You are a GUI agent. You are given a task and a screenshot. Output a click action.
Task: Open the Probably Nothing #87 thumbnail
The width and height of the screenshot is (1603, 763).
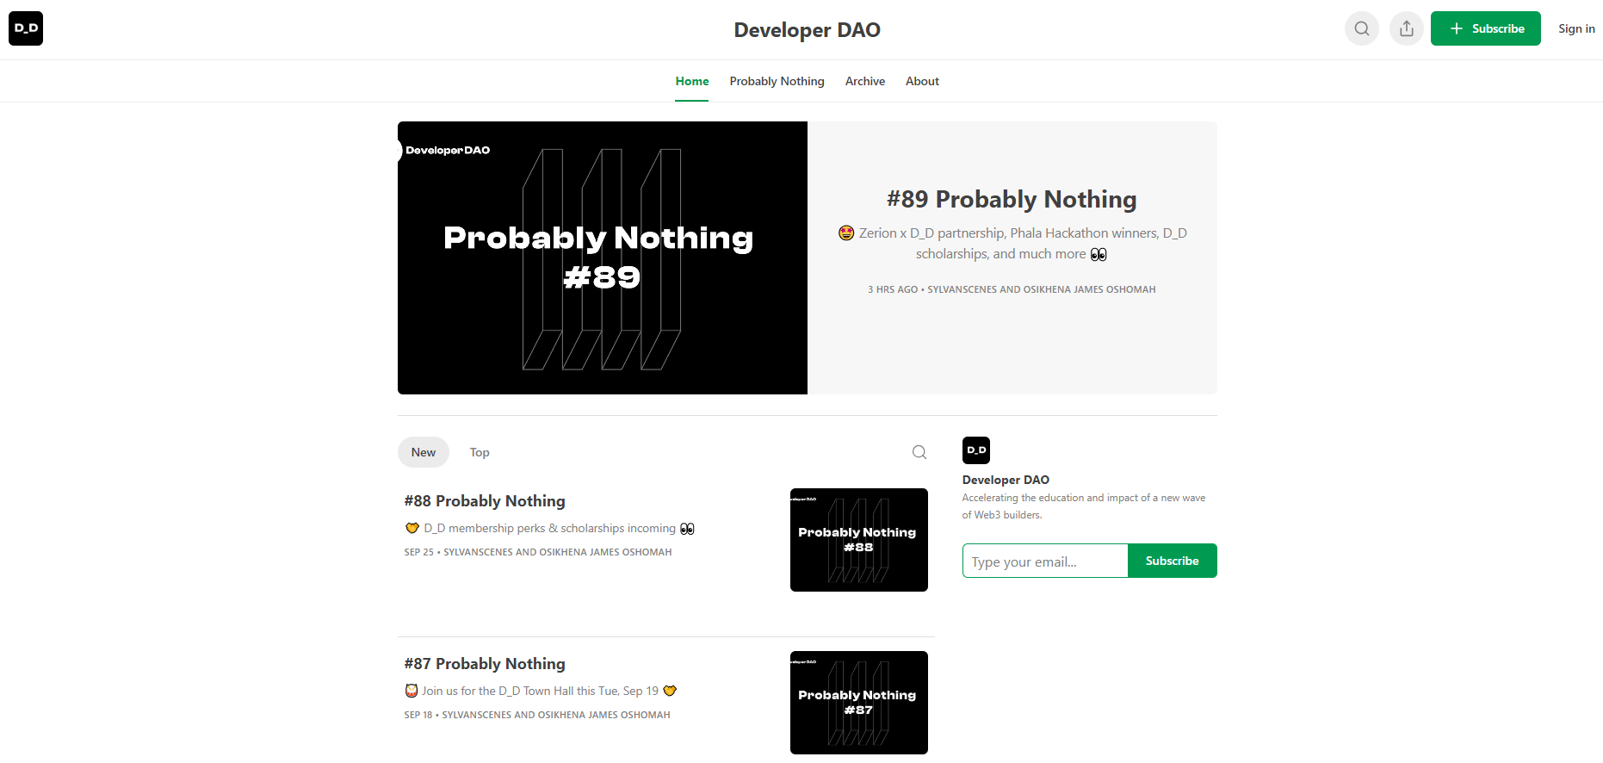859,703
